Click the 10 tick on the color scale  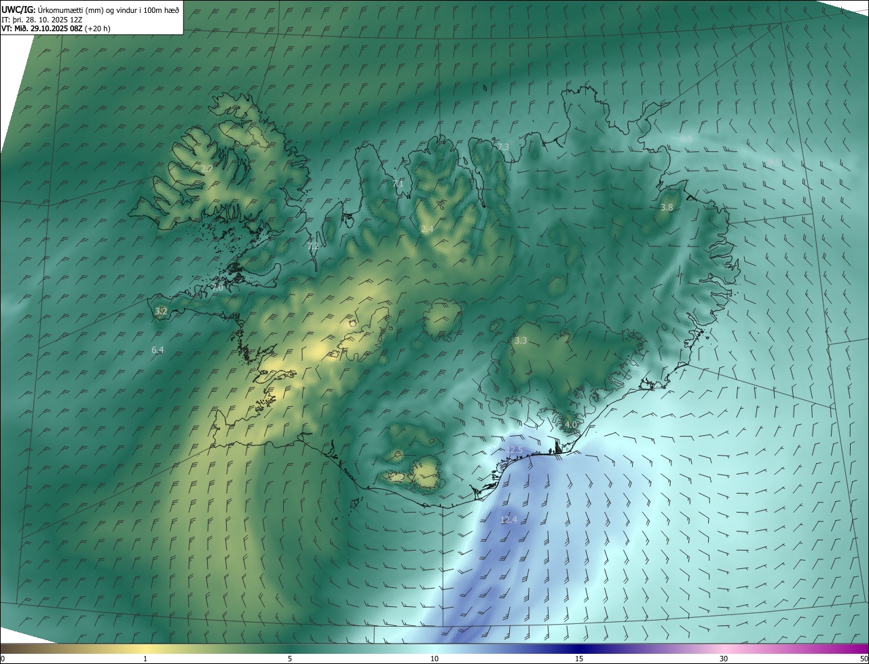[434, 659]
